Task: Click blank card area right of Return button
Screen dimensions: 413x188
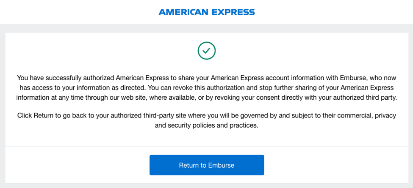Action: point(339,165)
